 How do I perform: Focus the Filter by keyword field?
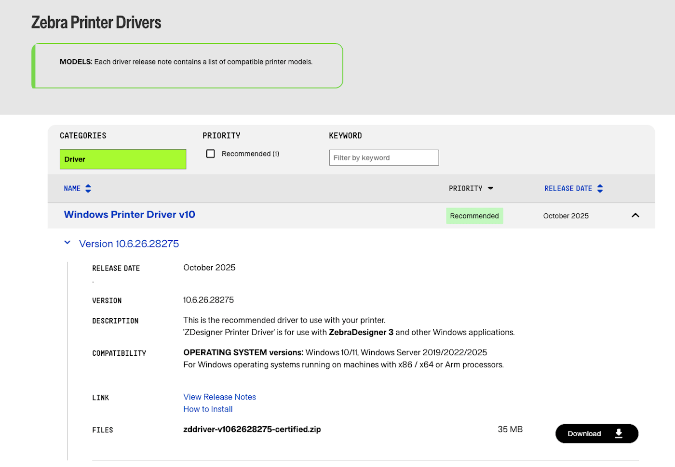tap(384, 158)
